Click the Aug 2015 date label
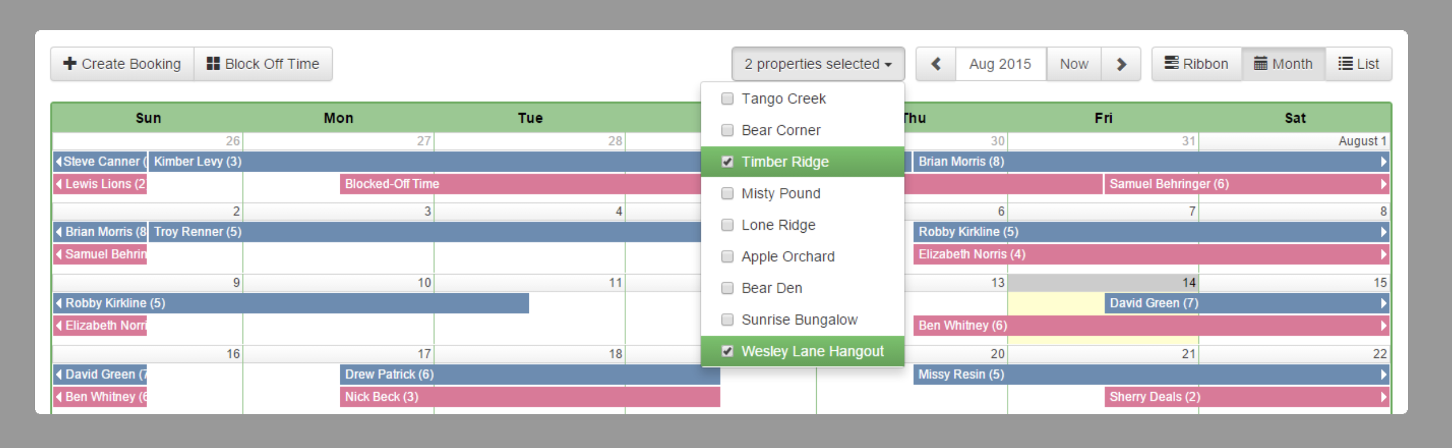Screen dimensions: 1452x448 [999, 63]
